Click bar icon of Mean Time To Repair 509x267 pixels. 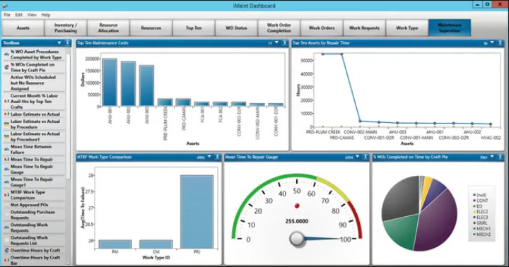click(6, 160)
